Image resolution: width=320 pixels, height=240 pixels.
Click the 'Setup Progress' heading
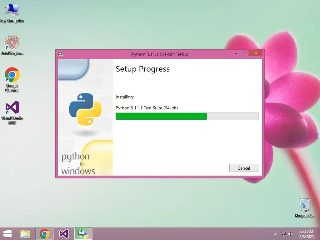tap(142, 69)
